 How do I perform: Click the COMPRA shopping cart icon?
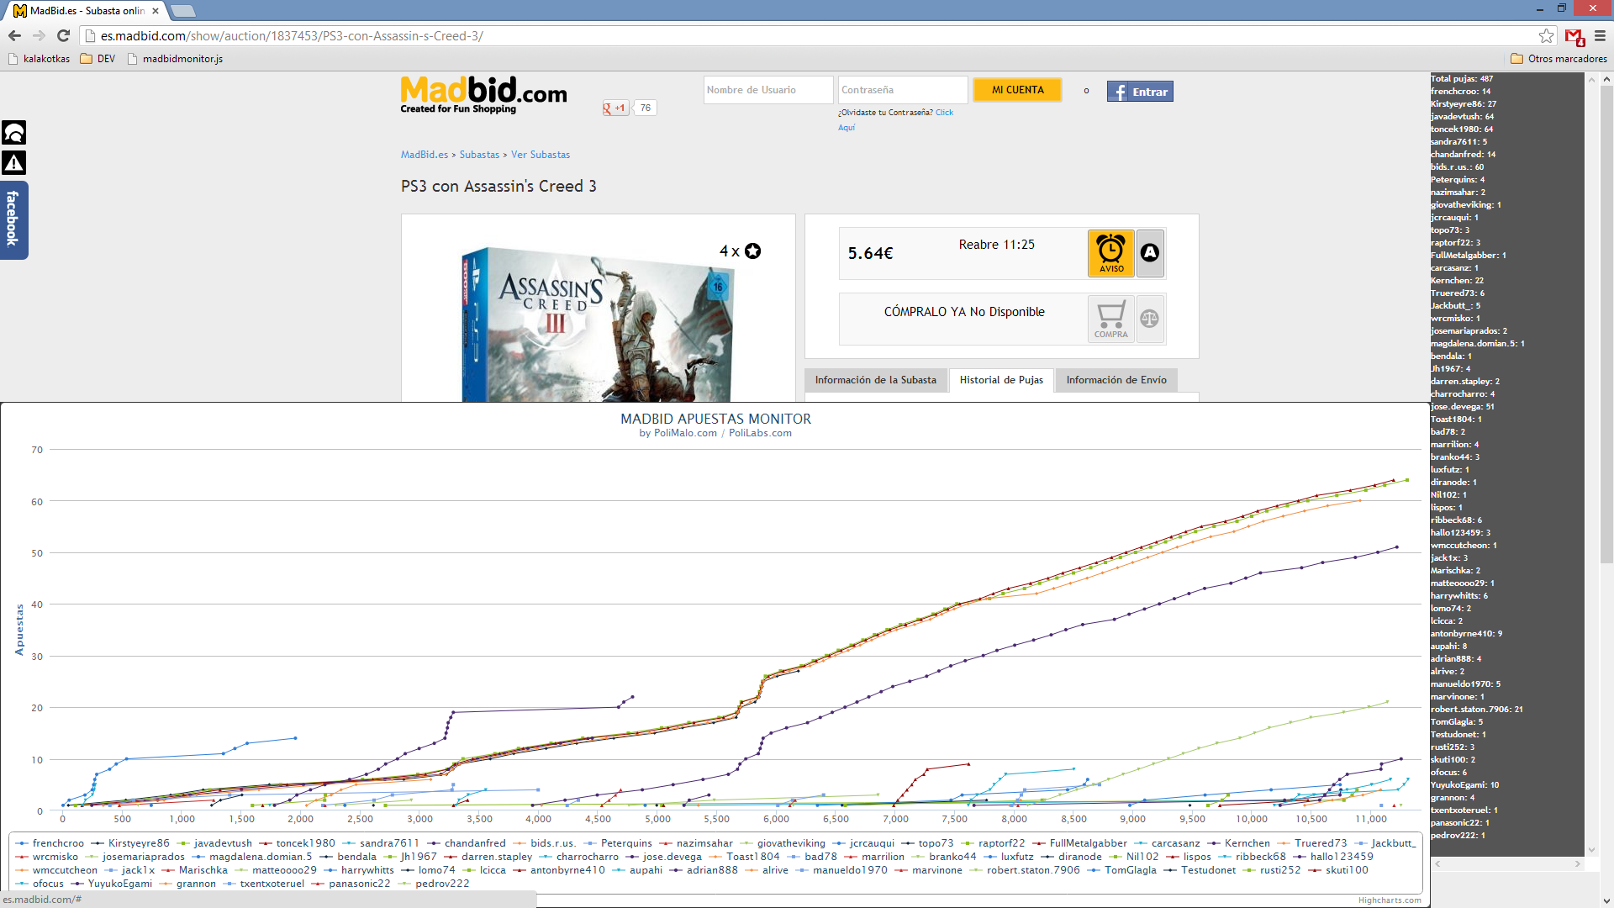pyautogui.click(x=1110, y=319)
